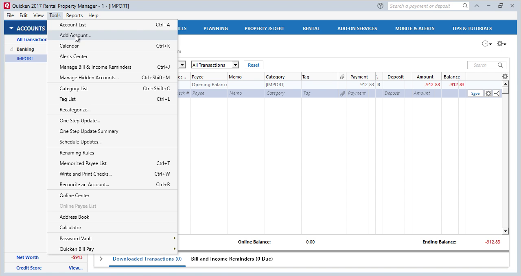Click the paperclip icon in new transaction row
The image size is (521, 276).
tap(342, 93)
